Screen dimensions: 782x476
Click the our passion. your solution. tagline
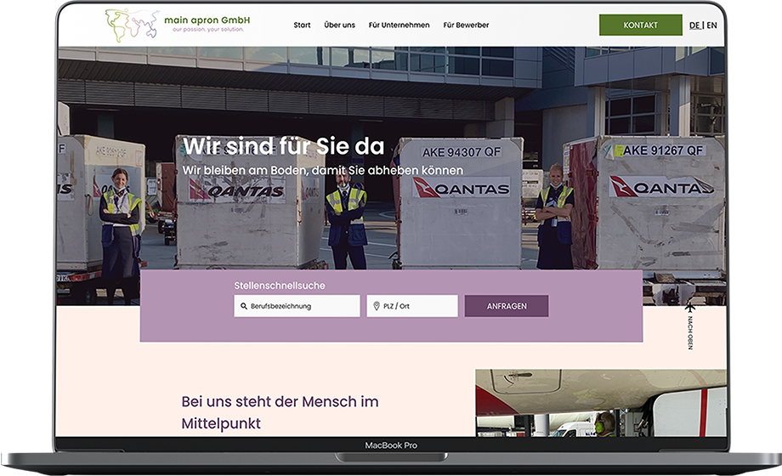pos(208,30)
